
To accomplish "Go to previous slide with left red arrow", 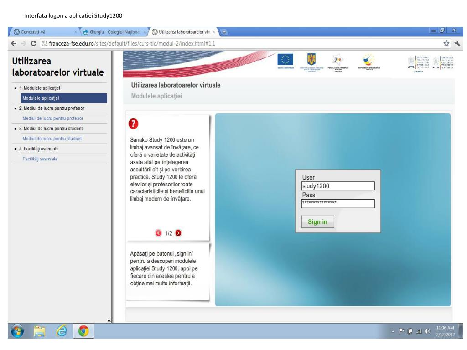I will coord(158,233).
